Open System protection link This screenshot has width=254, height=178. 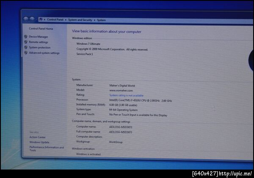click(x=40, y=47)
